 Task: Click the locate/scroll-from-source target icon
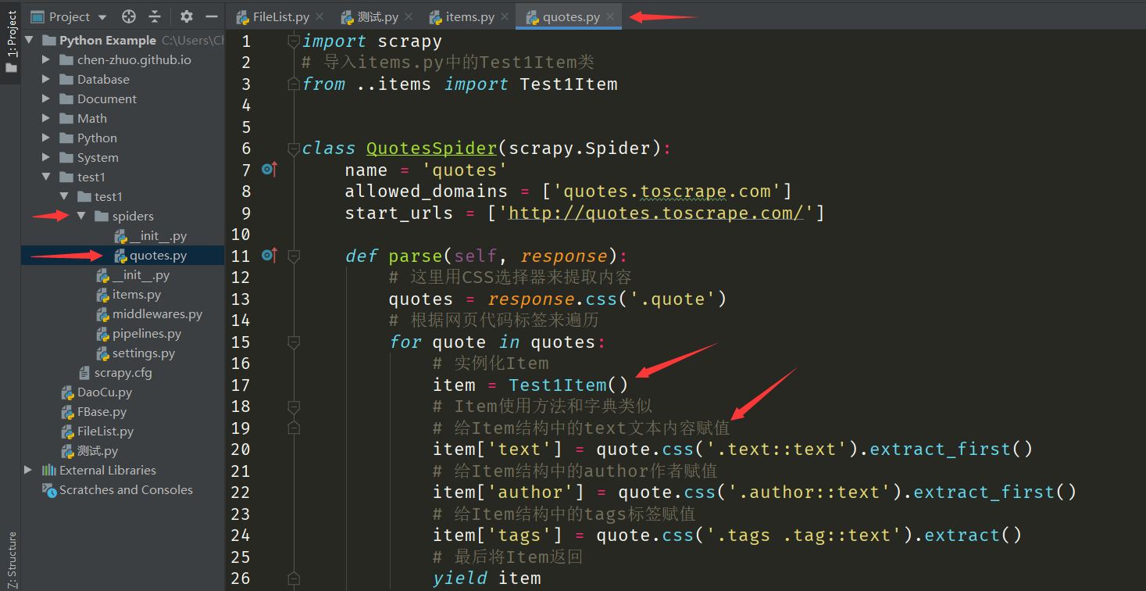[130, 16]
